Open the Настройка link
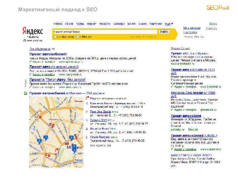Viewport: 238px width, 178px height. (x=190, y=32)
